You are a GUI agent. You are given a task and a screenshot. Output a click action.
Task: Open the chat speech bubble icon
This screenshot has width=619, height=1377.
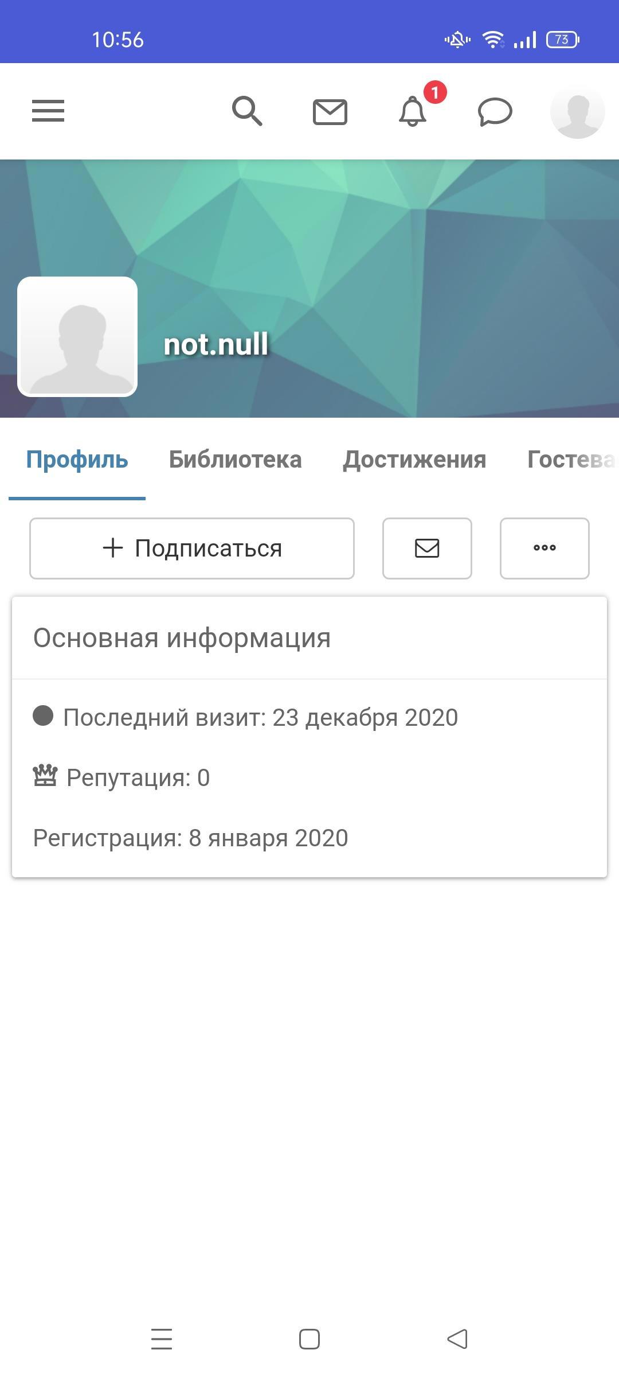pos(495,111)
